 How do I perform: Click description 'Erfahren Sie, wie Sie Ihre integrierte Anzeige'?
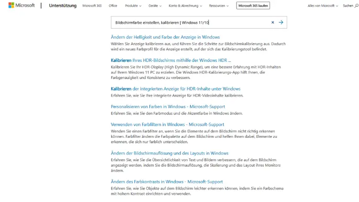177,96
